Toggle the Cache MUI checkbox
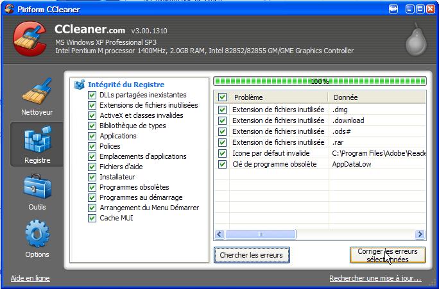The width and height of the screenshot is (439, 289). point(92,218)
